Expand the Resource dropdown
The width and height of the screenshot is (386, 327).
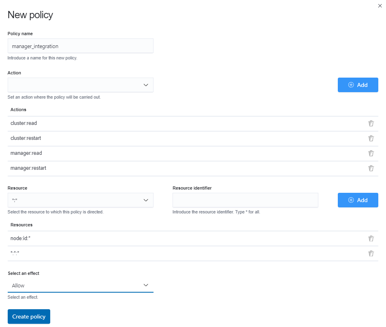[x=80, y=200]
